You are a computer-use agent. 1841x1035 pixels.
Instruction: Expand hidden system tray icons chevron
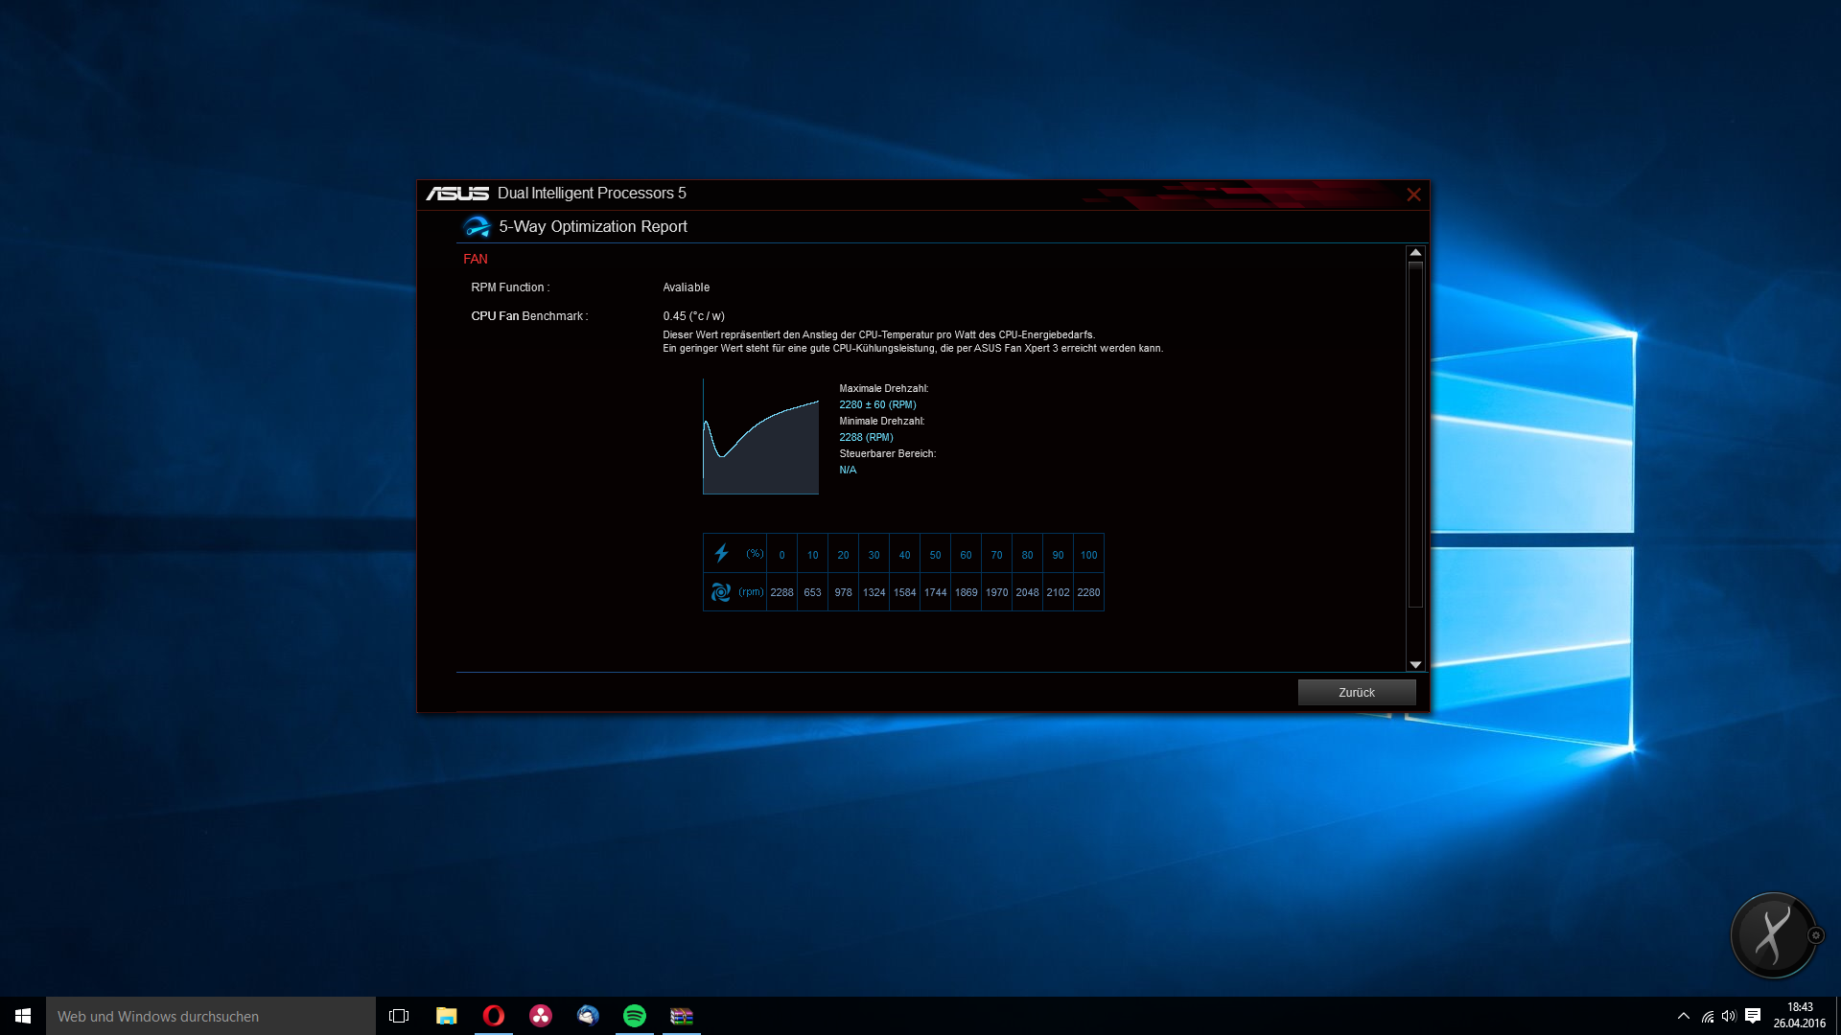pyautogui.click(x=1683, y=1016)
